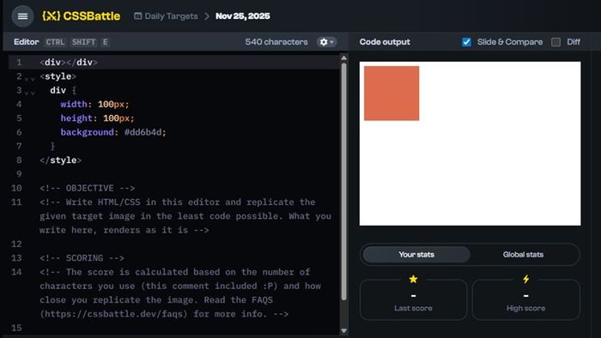This screenshot has width=601, height=338.
Task: Switch to Global stats tab
Action: coord(523,255)
